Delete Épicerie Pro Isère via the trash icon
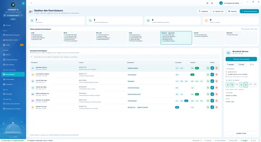The image size is (261, 142). (x=216, y=107)
